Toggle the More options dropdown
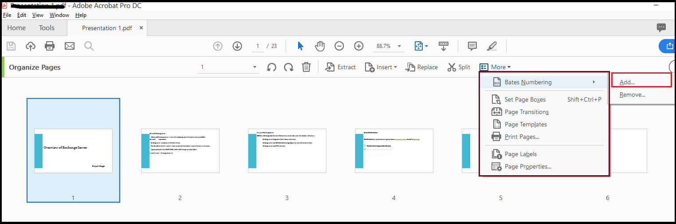Screen dimensions: 676x224 495,67
